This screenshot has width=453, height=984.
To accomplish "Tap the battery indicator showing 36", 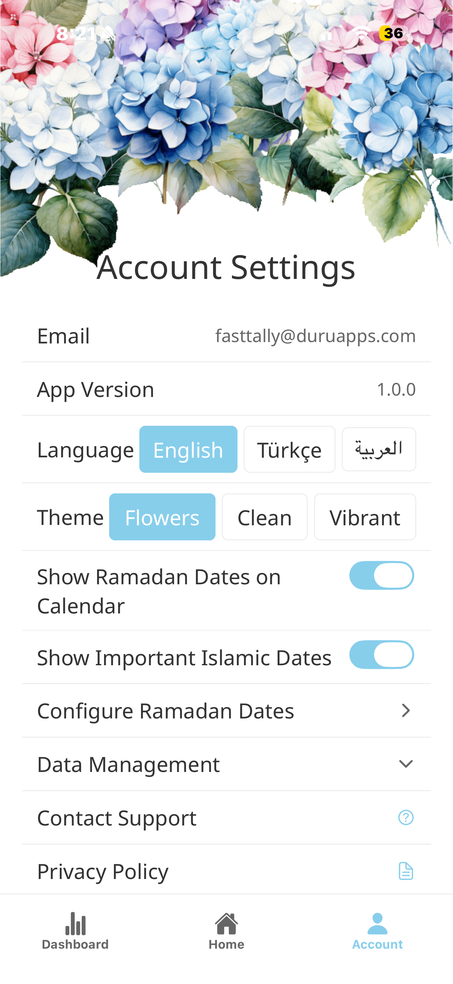I will (x=393, y=34).
